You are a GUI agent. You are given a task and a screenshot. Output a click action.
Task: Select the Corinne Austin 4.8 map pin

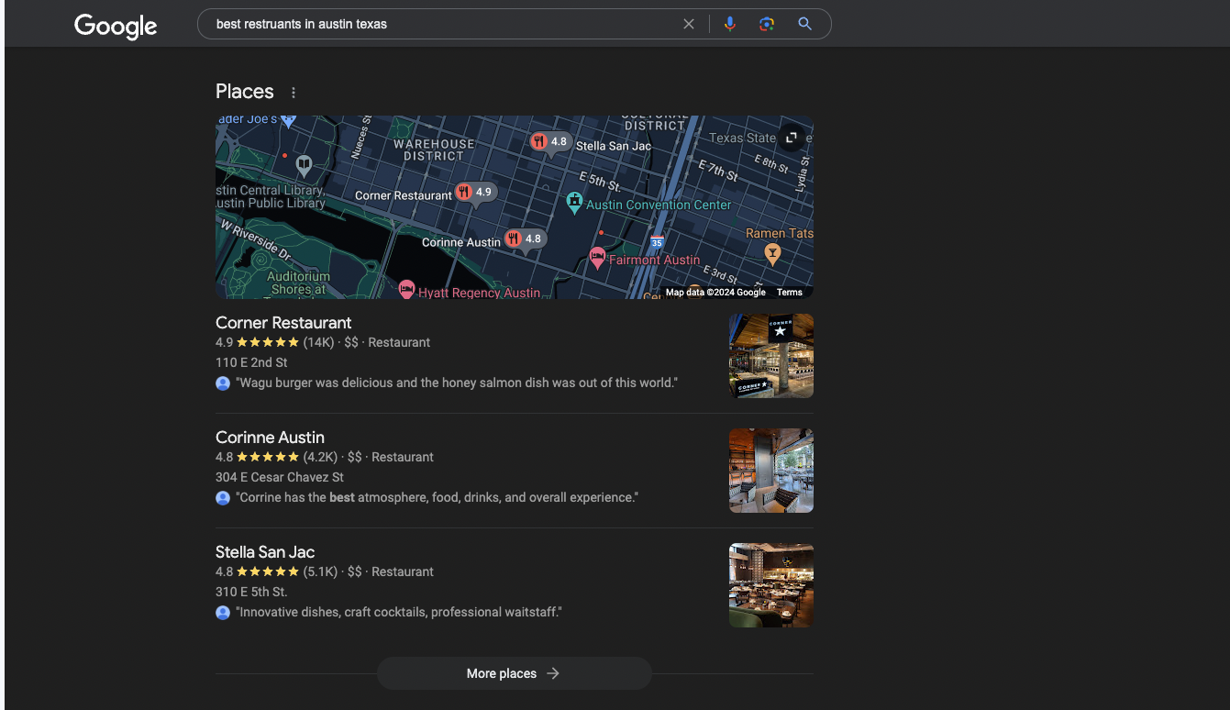524,239
